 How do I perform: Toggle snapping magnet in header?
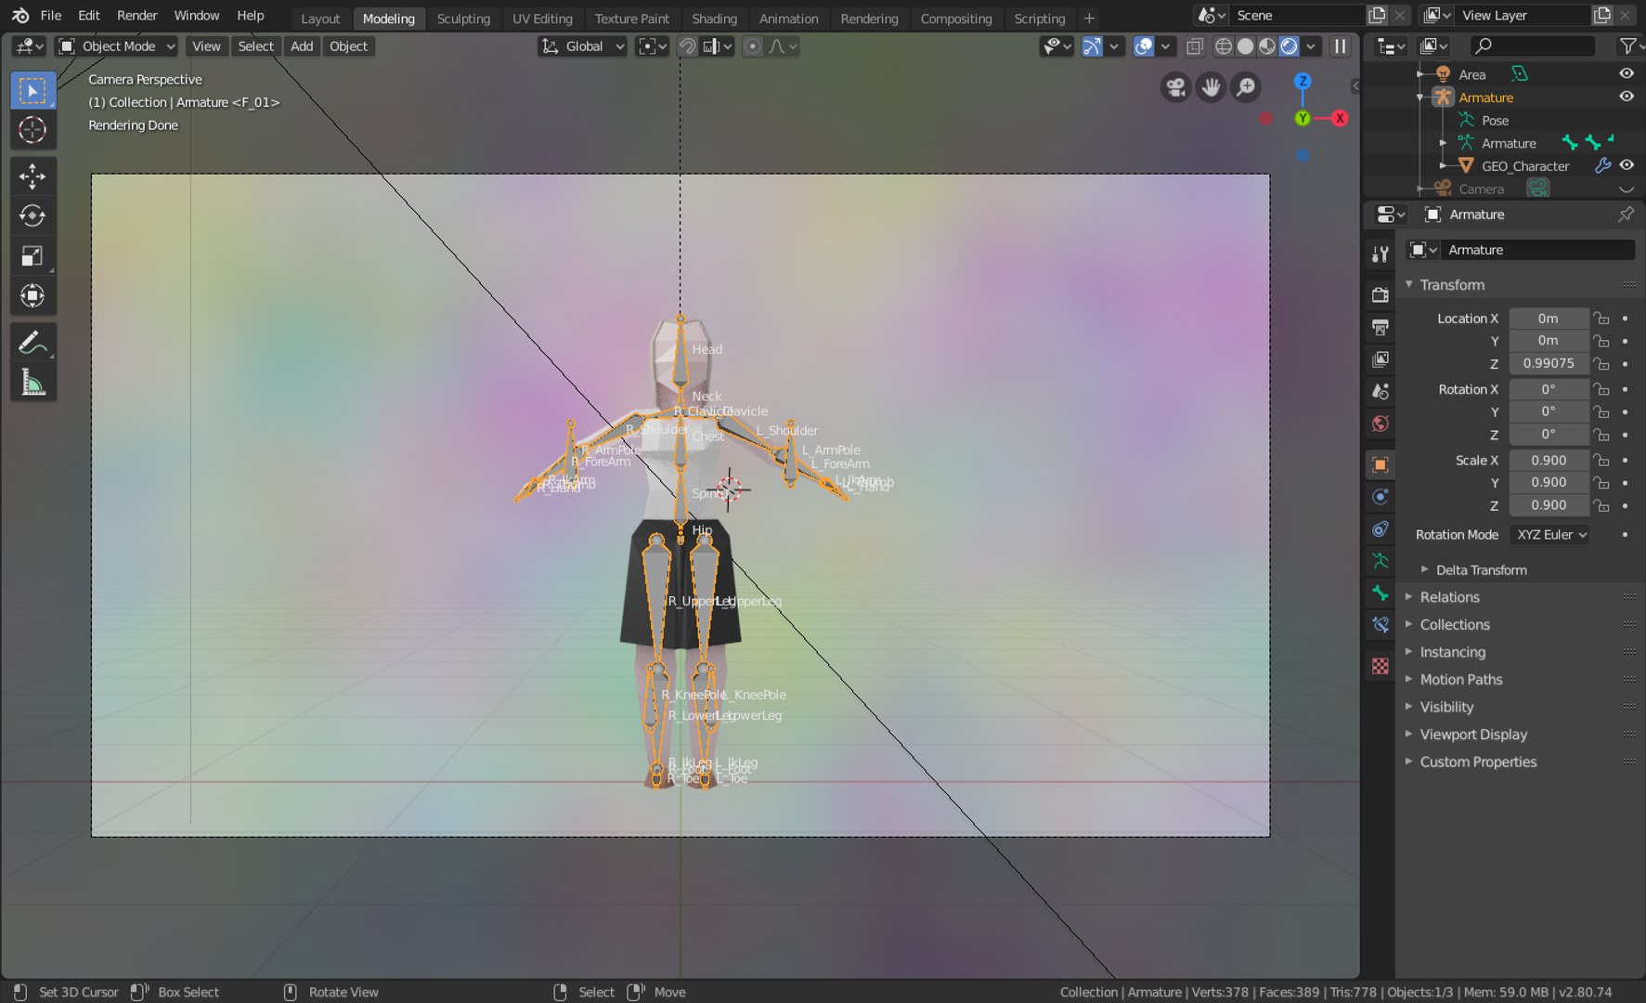687,46
